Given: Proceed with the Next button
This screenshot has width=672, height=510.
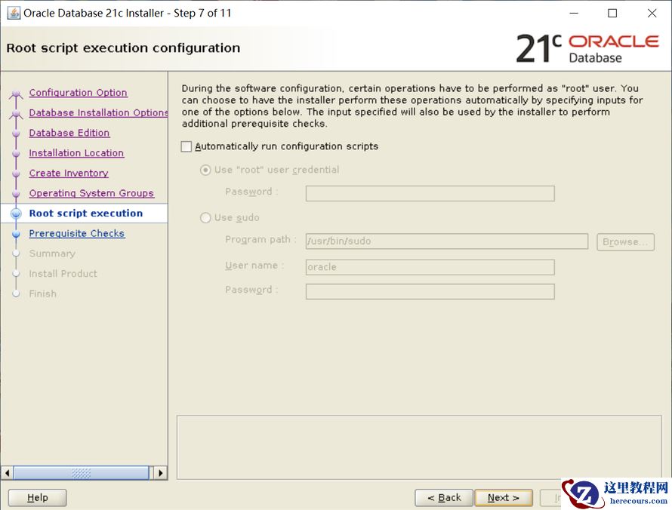Looking at the screenshot, I should tap(504, 498).
